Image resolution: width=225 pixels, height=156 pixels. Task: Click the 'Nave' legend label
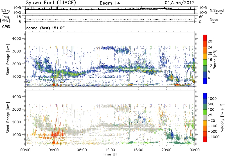click(x=214, y=20)
